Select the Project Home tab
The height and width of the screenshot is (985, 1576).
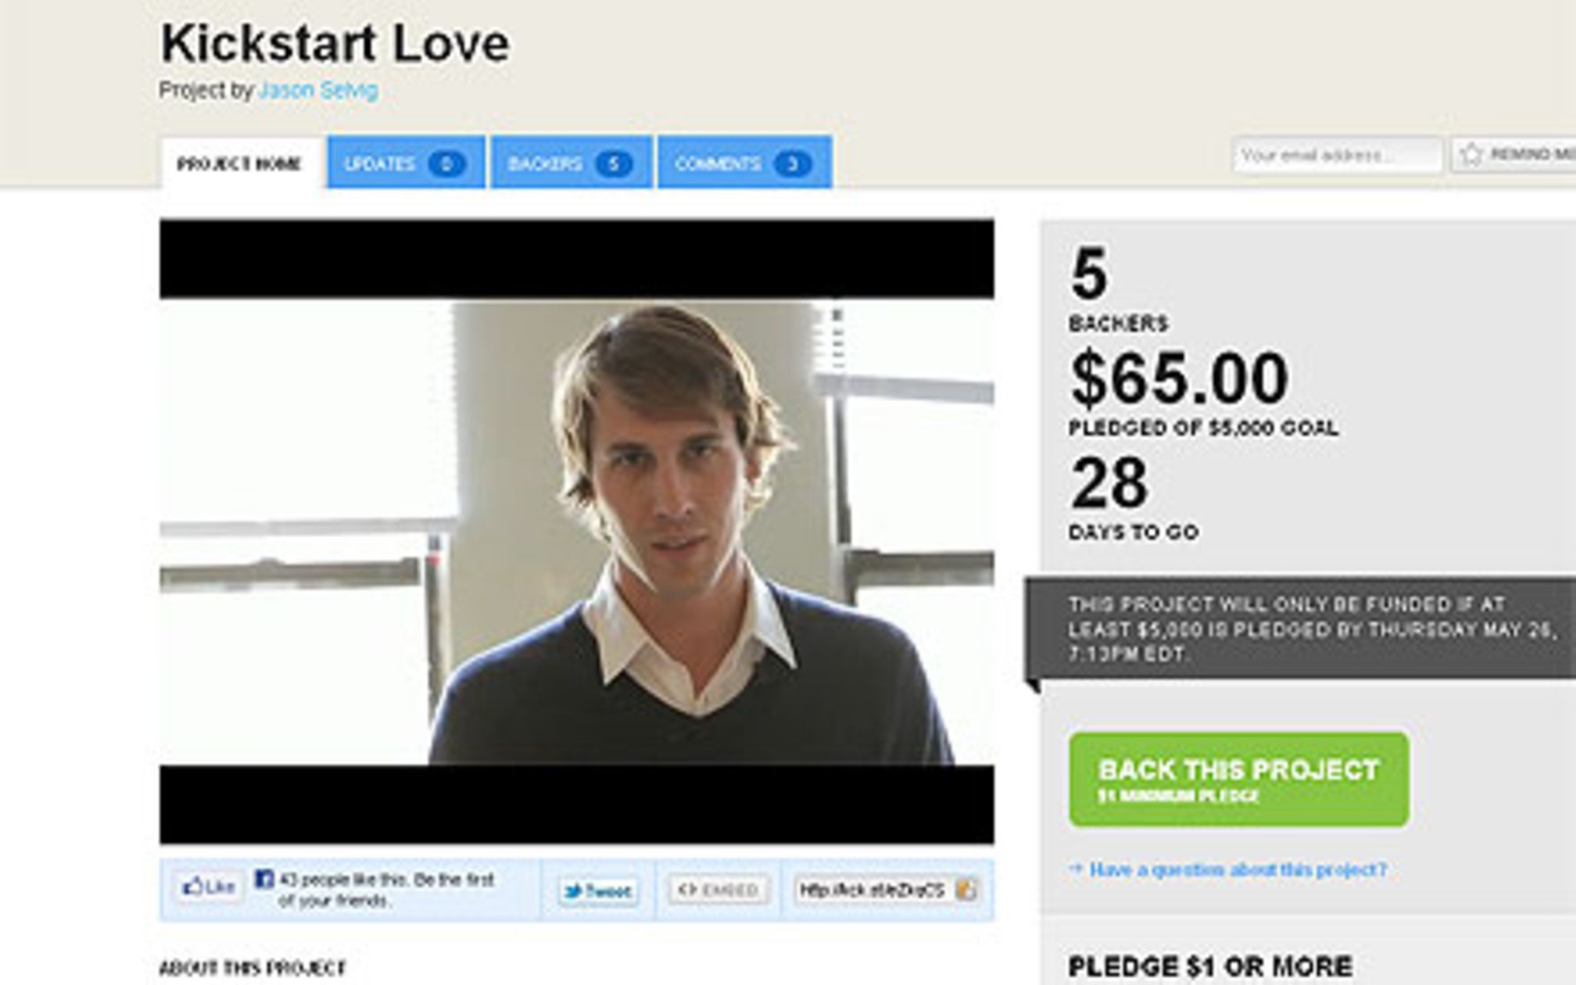(239, 164)
